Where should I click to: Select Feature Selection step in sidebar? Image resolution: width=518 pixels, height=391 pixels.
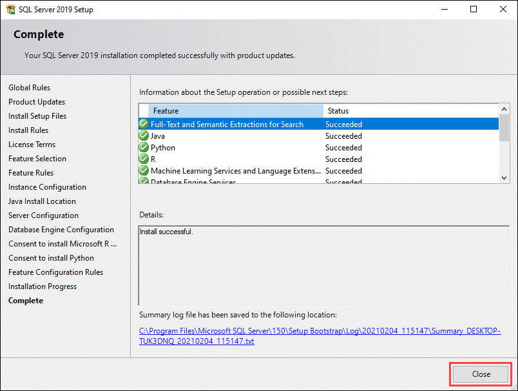point(37,159)
